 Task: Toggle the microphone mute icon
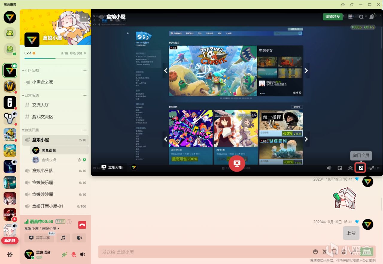coord(74,254)
